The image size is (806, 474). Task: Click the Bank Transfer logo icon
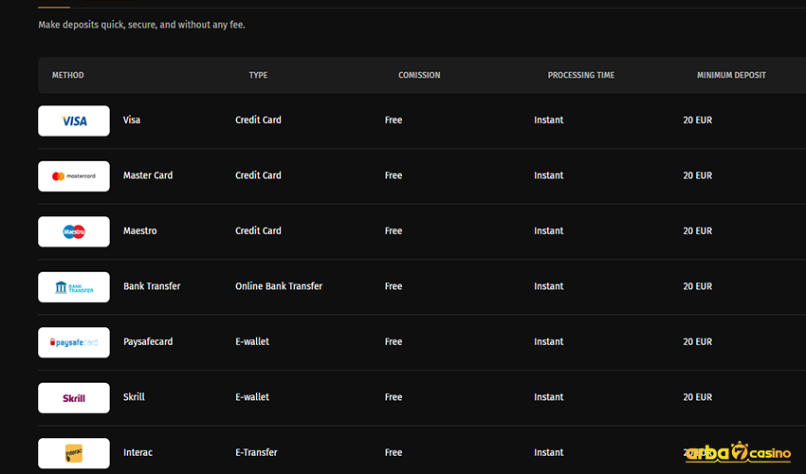74,287
